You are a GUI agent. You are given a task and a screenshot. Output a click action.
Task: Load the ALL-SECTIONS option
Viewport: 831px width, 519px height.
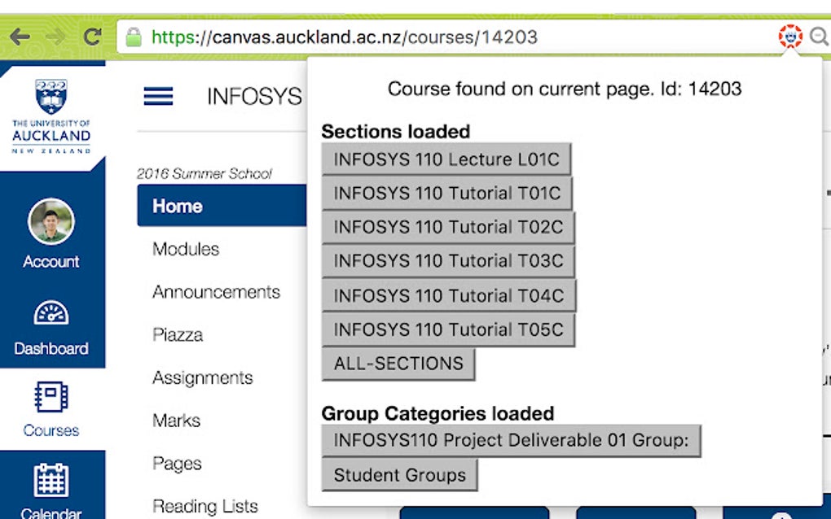(397, 364)
